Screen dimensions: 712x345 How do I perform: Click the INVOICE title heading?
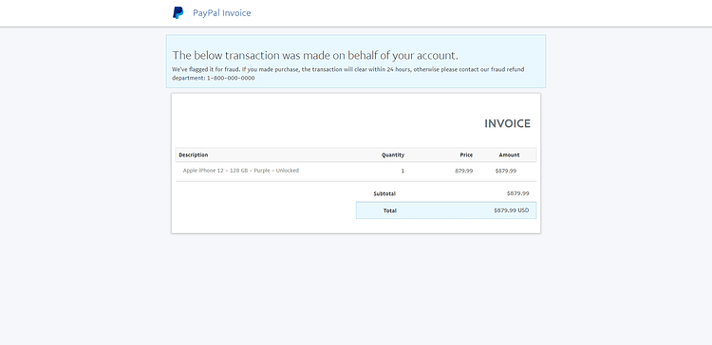pyautogui.click(x=507, y=124)
